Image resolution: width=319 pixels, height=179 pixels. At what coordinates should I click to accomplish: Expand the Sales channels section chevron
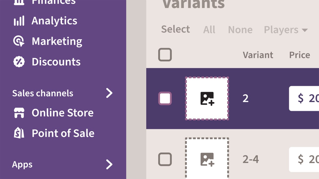(x=109, y=93)
